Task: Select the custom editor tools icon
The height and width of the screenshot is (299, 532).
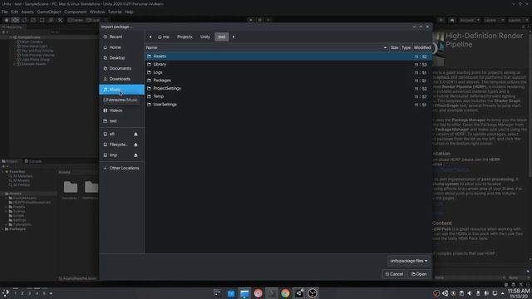Action: (60, 20)
